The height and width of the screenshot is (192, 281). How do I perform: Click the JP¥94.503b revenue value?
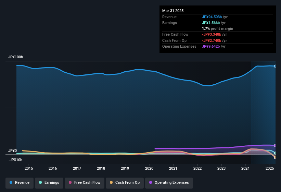(212, 17)
